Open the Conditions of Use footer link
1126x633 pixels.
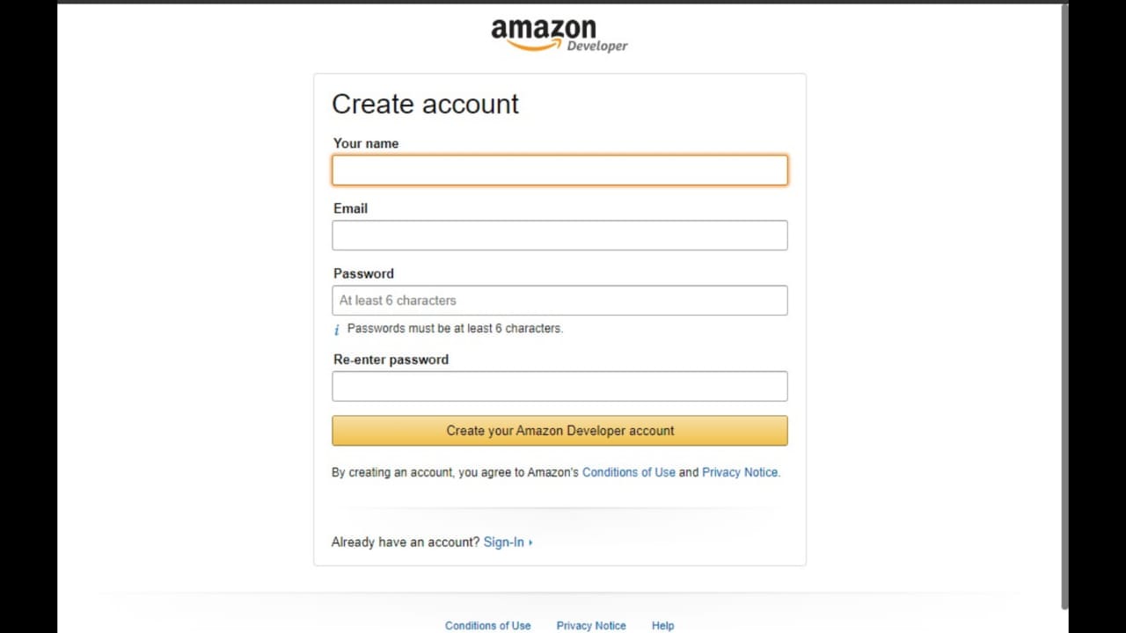pos(488,625)
